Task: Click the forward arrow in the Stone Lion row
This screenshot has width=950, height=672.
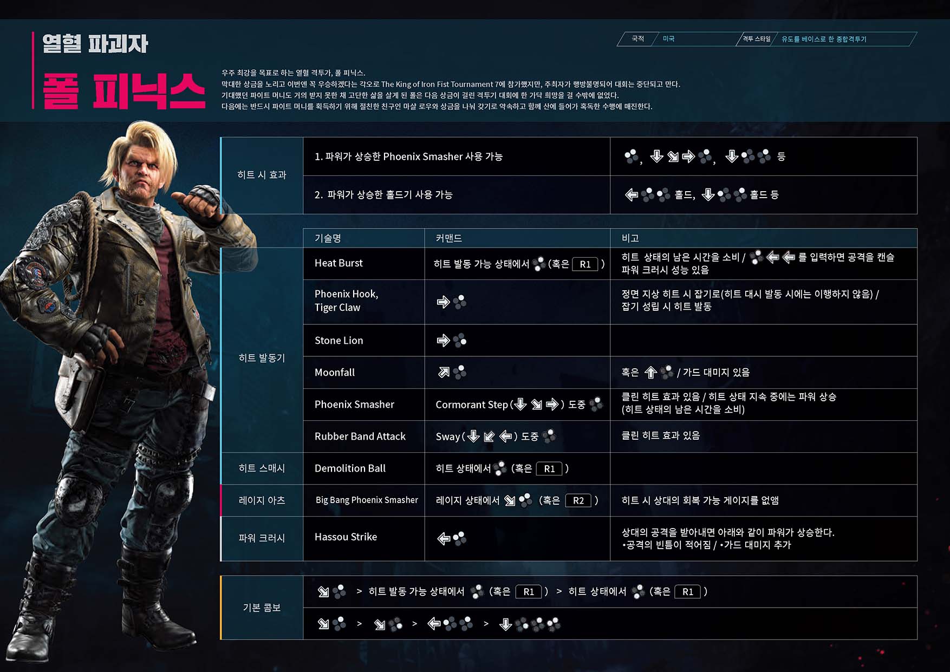Action: 443,340
